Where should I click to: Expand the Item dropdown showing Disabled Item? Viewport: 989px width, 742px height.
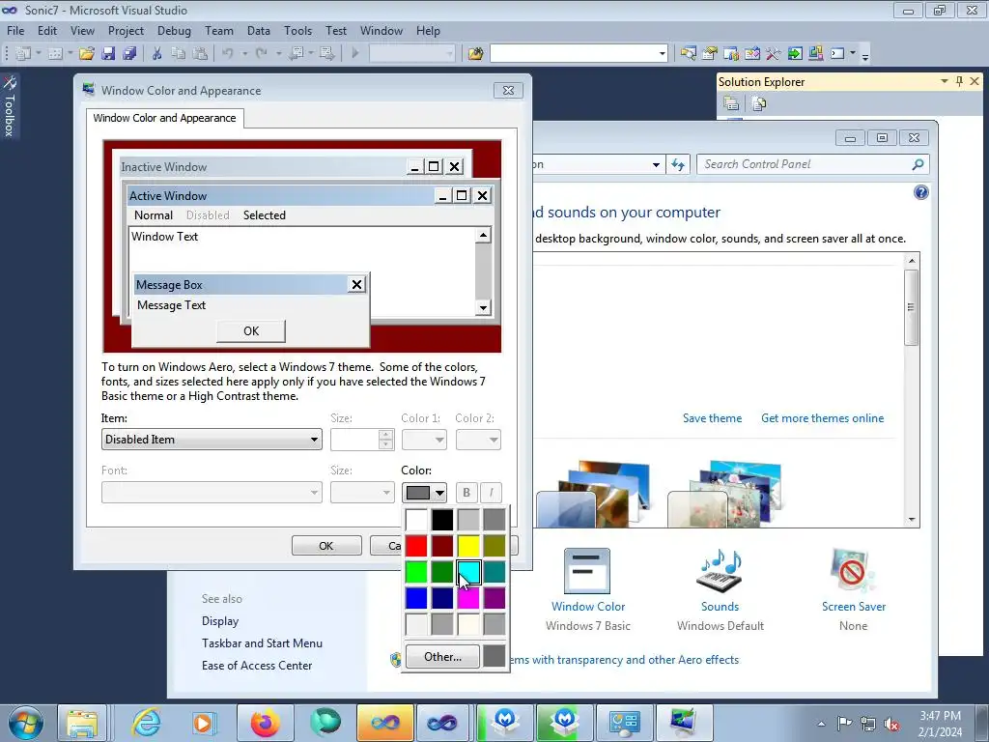tap(212, 440)
